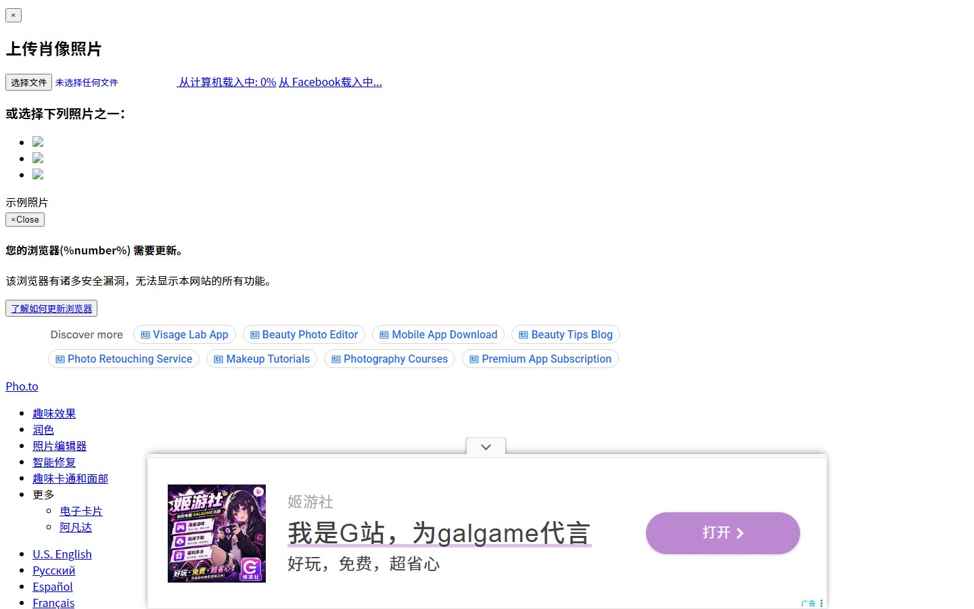The image size is (974, 609).
Task: Switch language to Français
Action: (x=53, y=602)
